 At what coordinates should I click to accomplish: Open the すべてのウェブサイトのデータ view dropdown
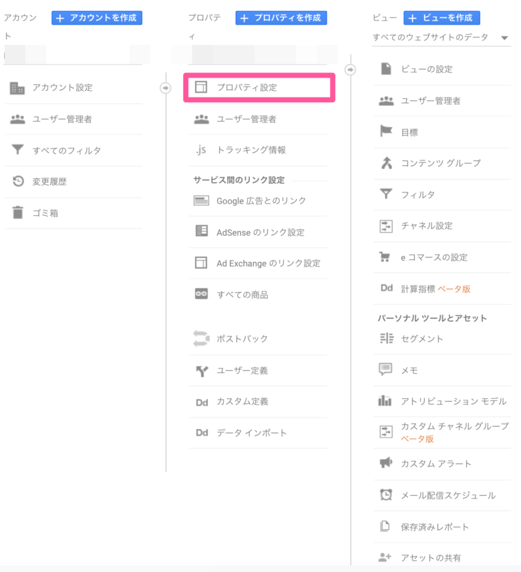point(441,37)
